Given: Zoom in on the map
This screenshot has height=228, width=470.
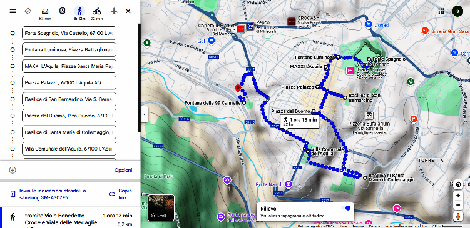Looking at the screenshot, I should click(458, 196).
